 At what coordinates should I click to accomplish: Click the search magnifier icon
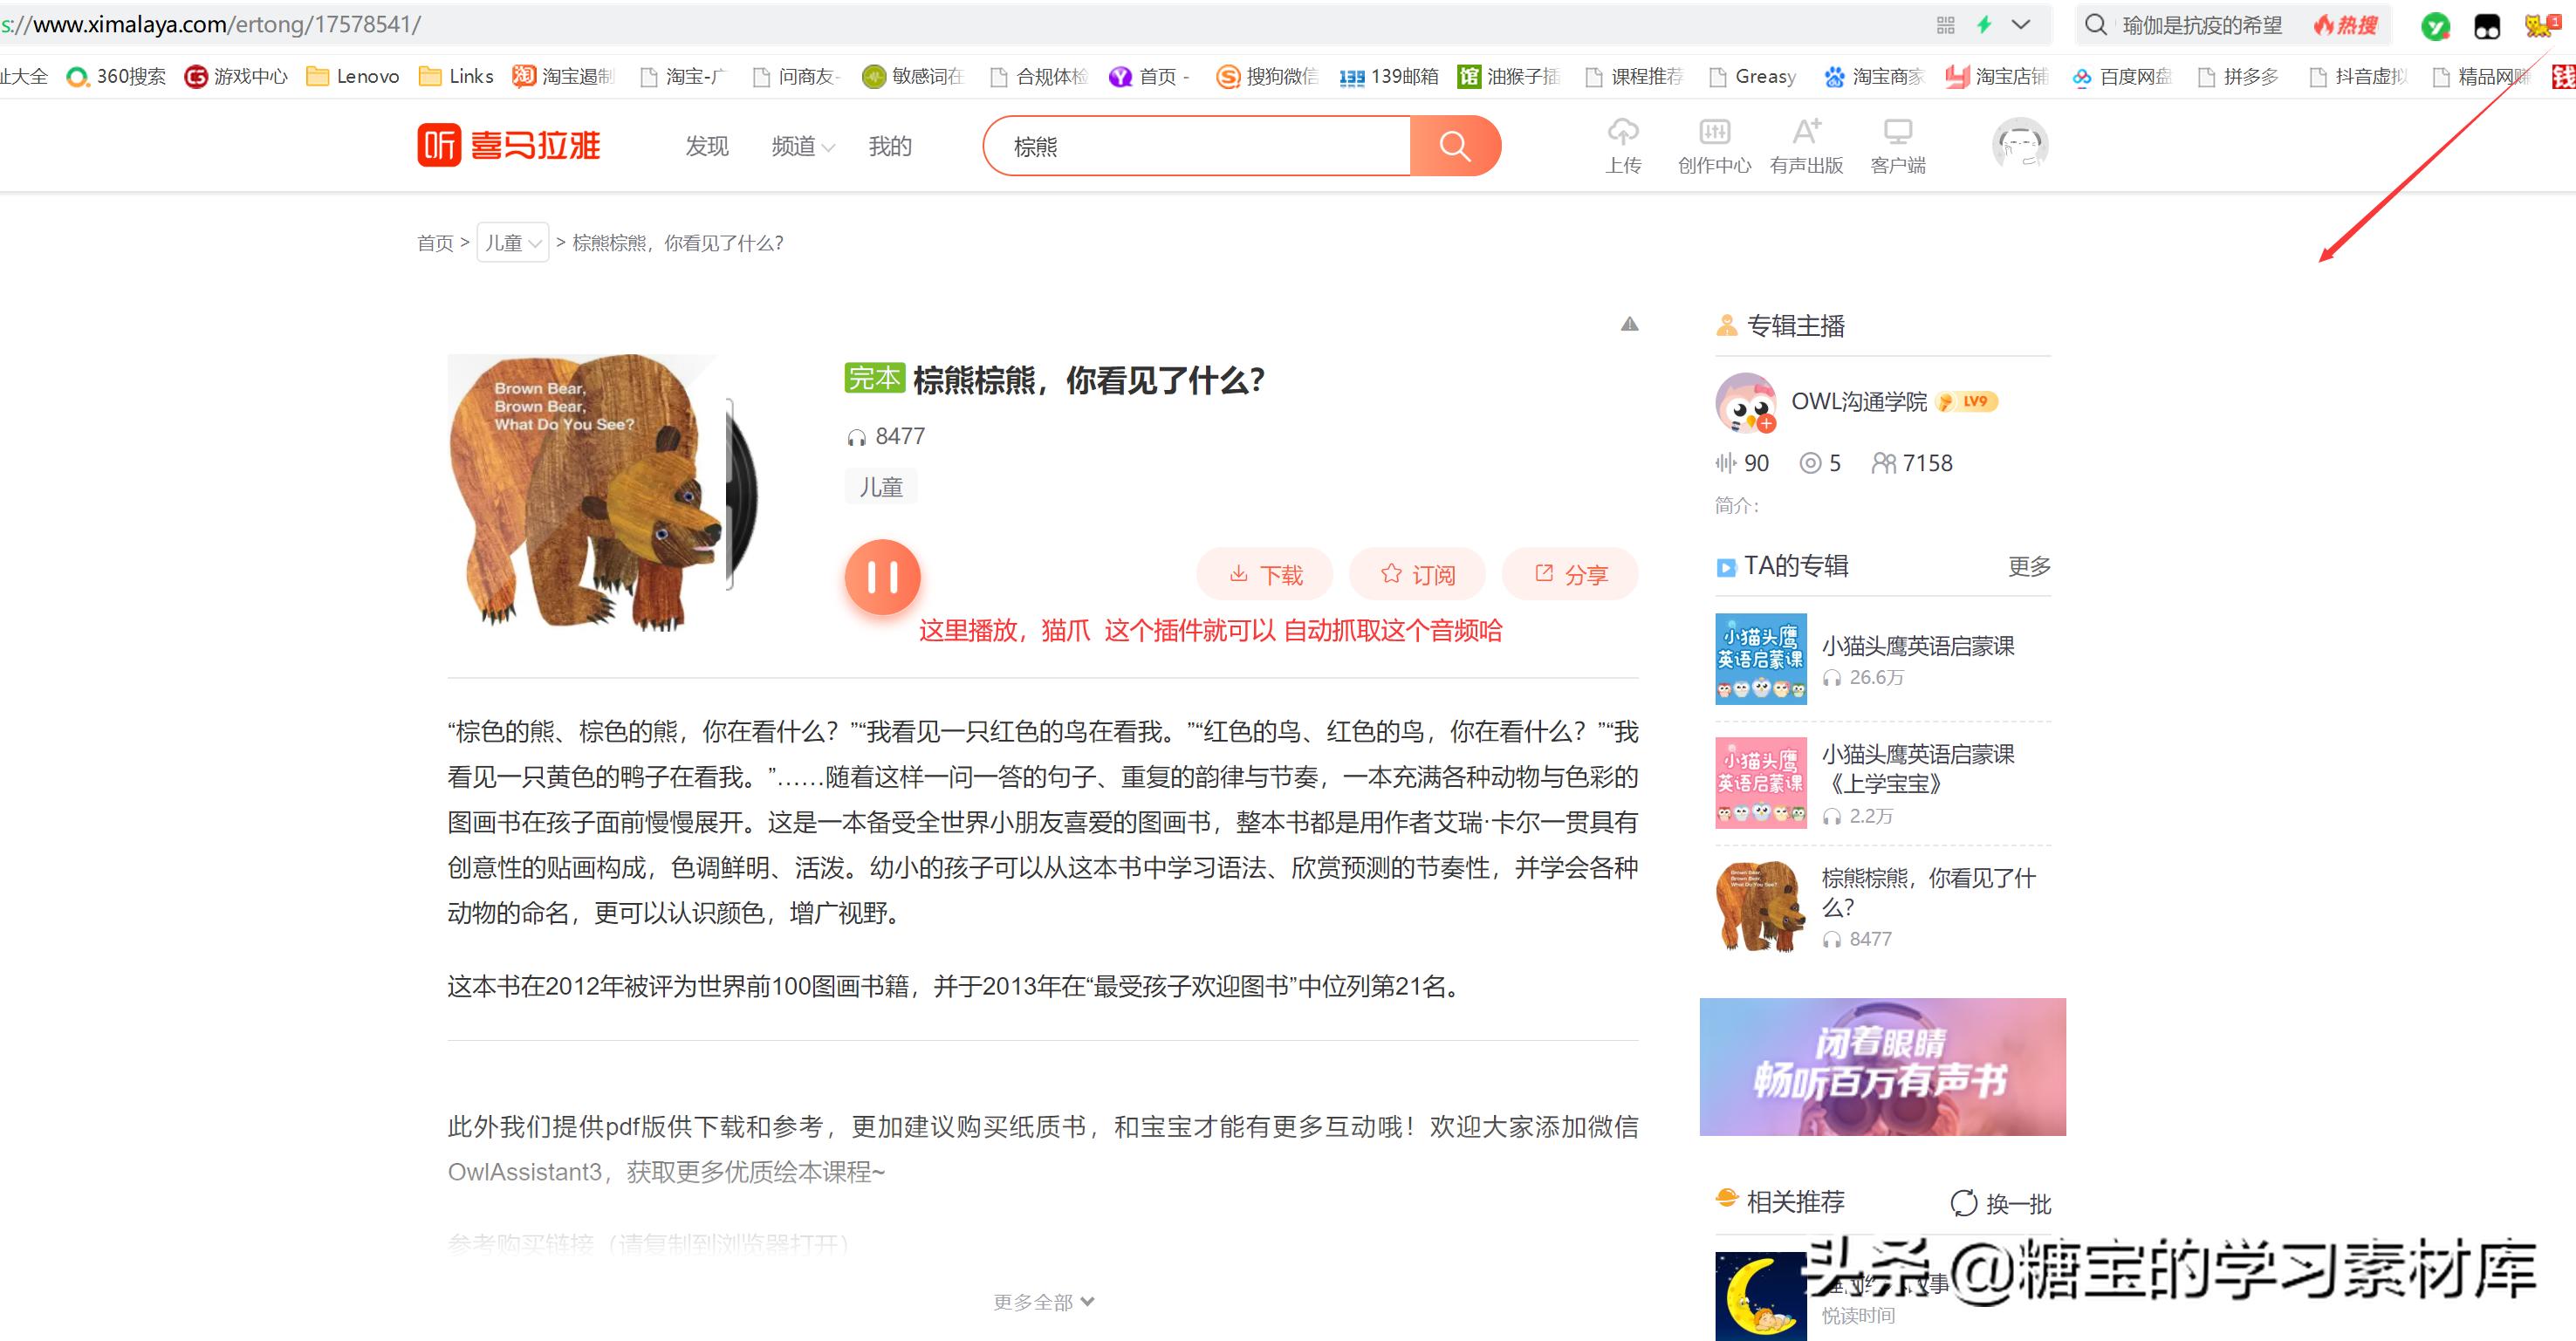1455,145
